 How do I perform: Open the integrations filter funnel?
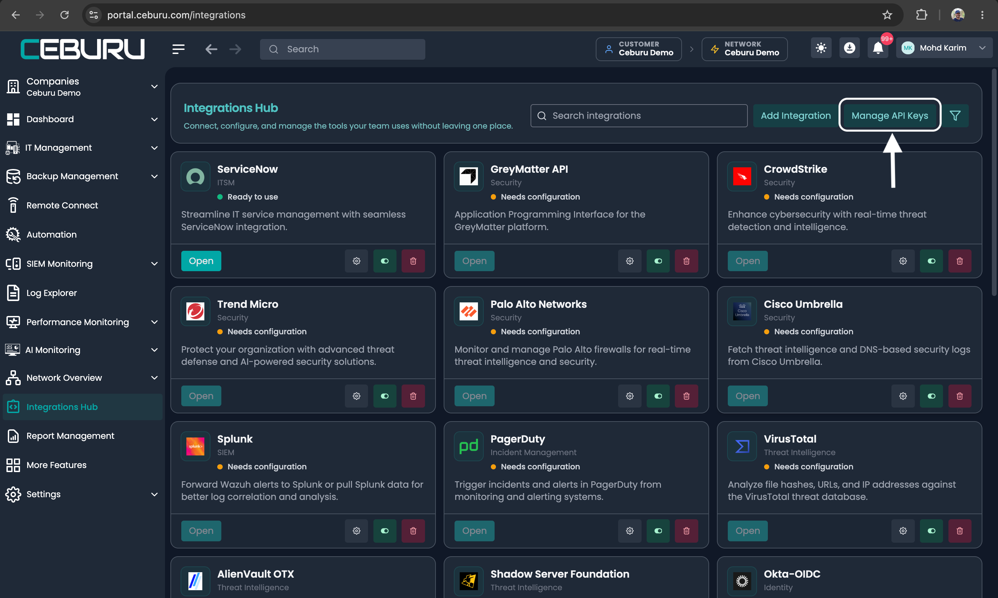tap(955, 116)
